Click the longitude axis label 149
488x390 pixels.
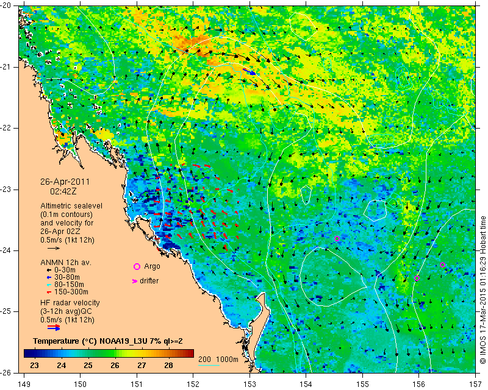coord(24,384)
